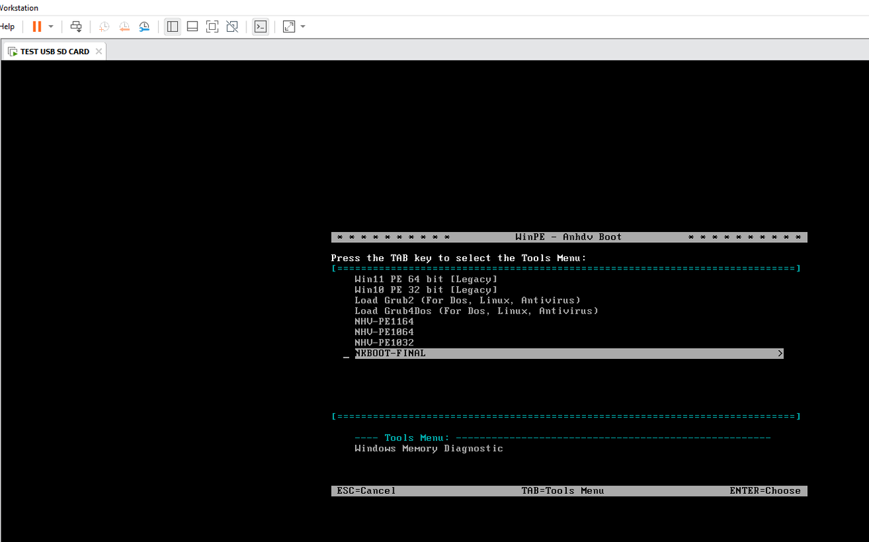Screen dimensions: 869x542
Task: Select Win10 PE 32 bit [Legacy] entry
Action: (x=426, y=290)
